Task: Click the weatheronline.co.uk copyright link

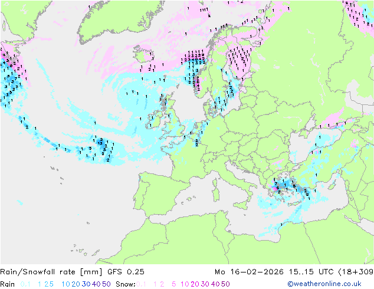Action: coord(324,284)
